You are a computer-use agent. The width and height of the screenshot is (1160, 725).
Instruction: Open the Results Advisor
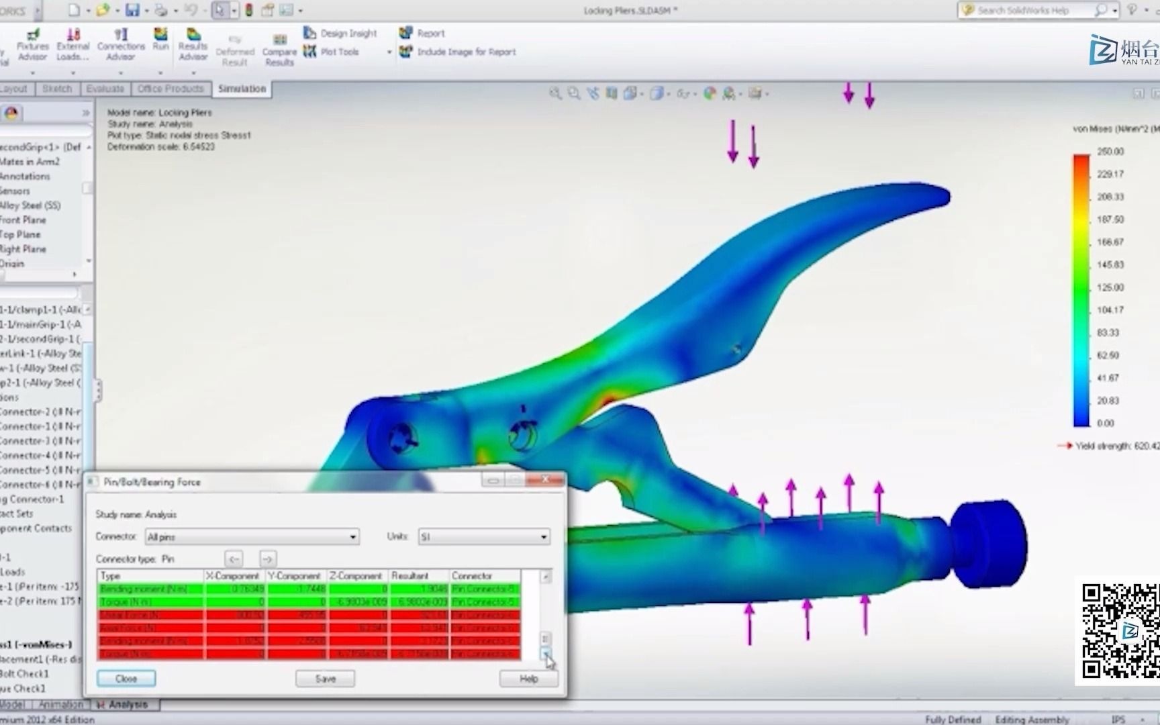[193, 42]
